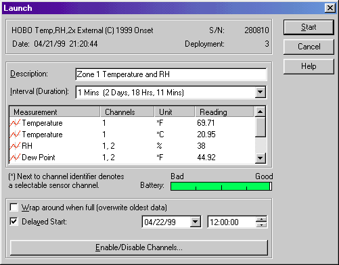Open the Interval (Duration) dropdown arrow
This screenshot has height=265, width=339.
(260, 92)
